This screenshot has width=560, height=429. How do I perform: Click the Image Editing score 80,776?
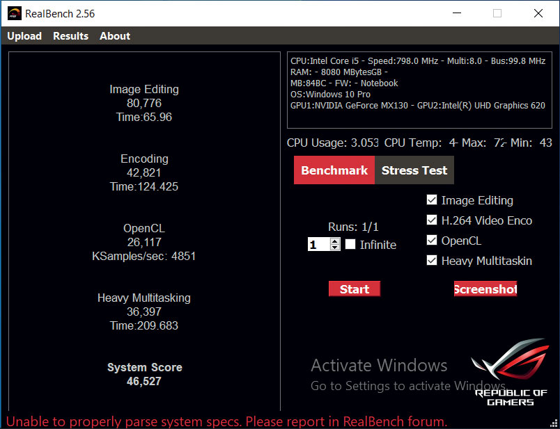pyautogui.click(x=144, y=103)
